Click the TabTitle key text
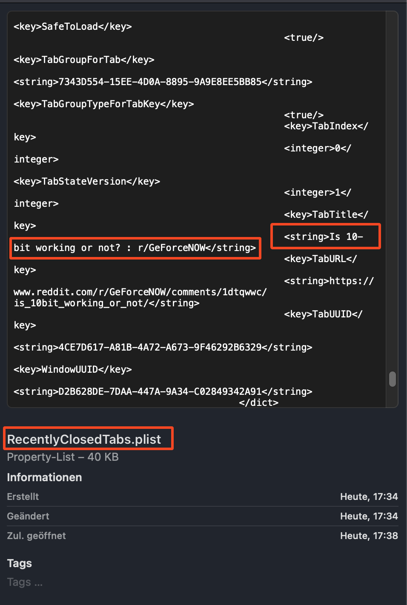The width and height of the screenshot is (407, 605). point(326,214)
